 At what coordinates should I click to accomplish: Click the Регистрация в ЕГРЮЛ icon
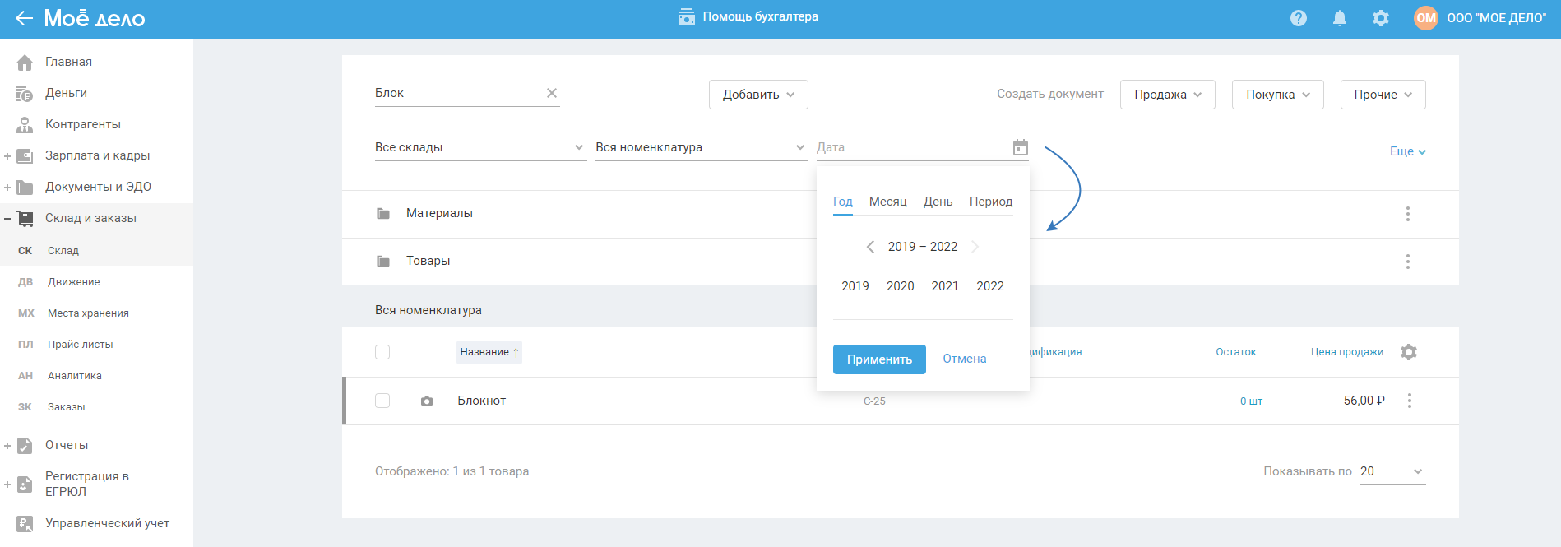click(25, 484)
